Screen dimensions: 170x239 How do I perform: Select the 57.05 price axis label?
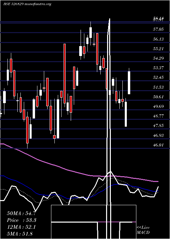(158, 29)
